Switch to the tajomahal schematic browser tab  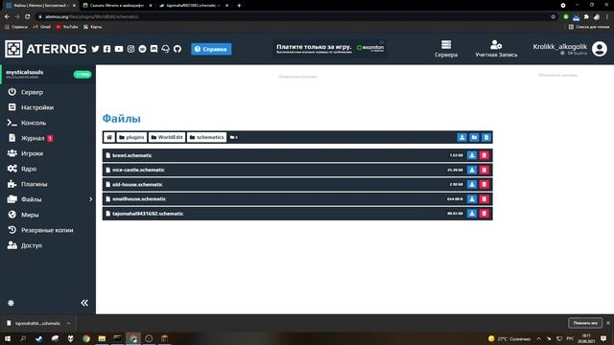point(194,6)
